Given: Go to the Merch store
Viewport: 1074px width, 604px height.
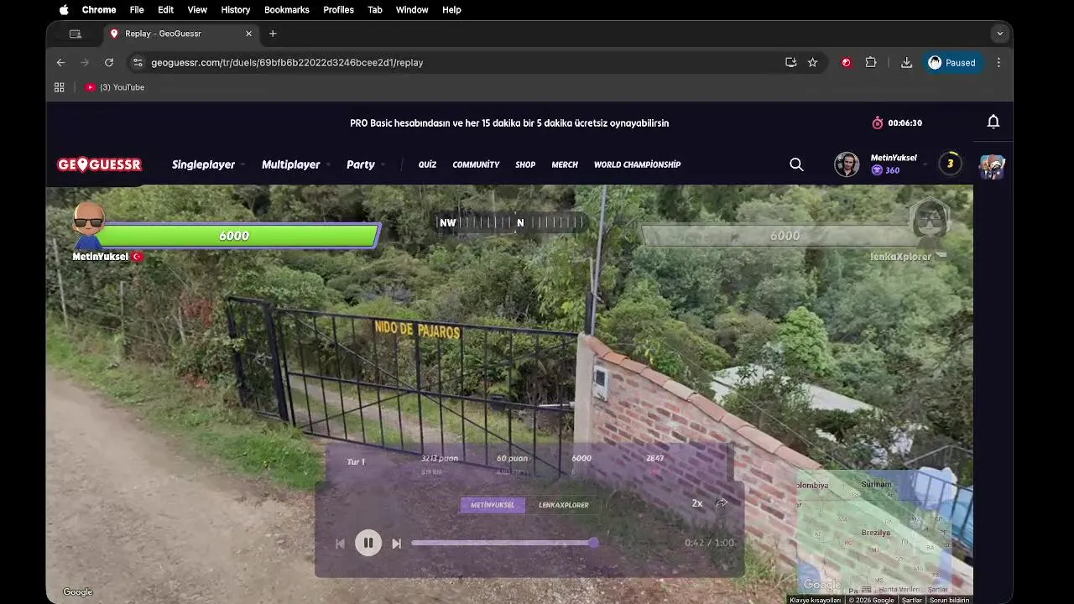Looking at the screenshot, I should (565, 164).
